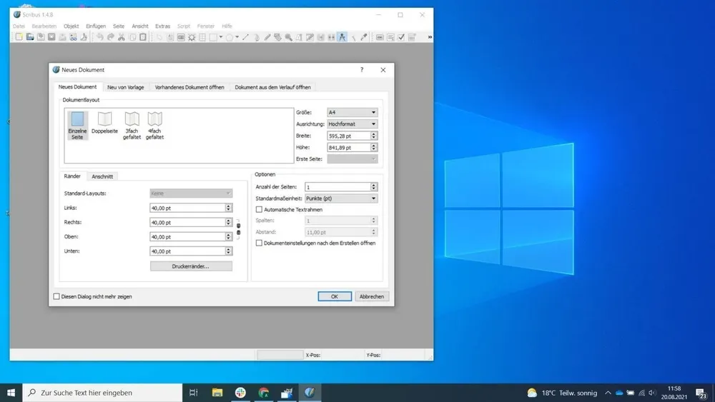Enable the Automatische Textrahmen checkbox
The height and width of the screenshot is (402, 715).
pyautogui.click(x=259, y=209)
